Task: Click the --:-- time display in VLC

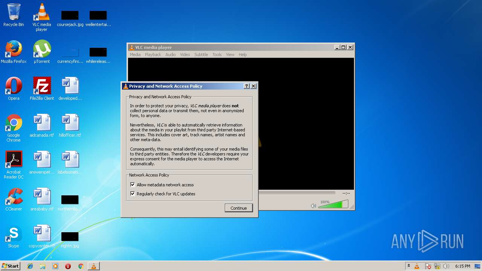Action: pyautogui.click(x=346, y=193)
